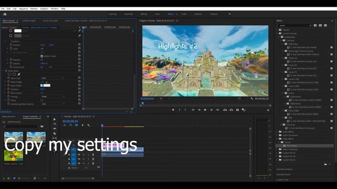Toggle animation stopwatch for Wave Height
The image size is (337, 189).
click(8, 82)
